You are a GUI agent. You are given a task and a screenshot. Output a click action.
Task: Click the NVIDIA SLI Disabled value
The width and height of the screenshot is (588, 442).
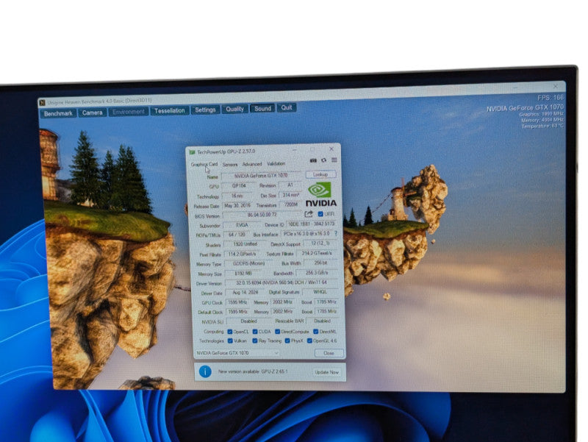coord(248,321)
